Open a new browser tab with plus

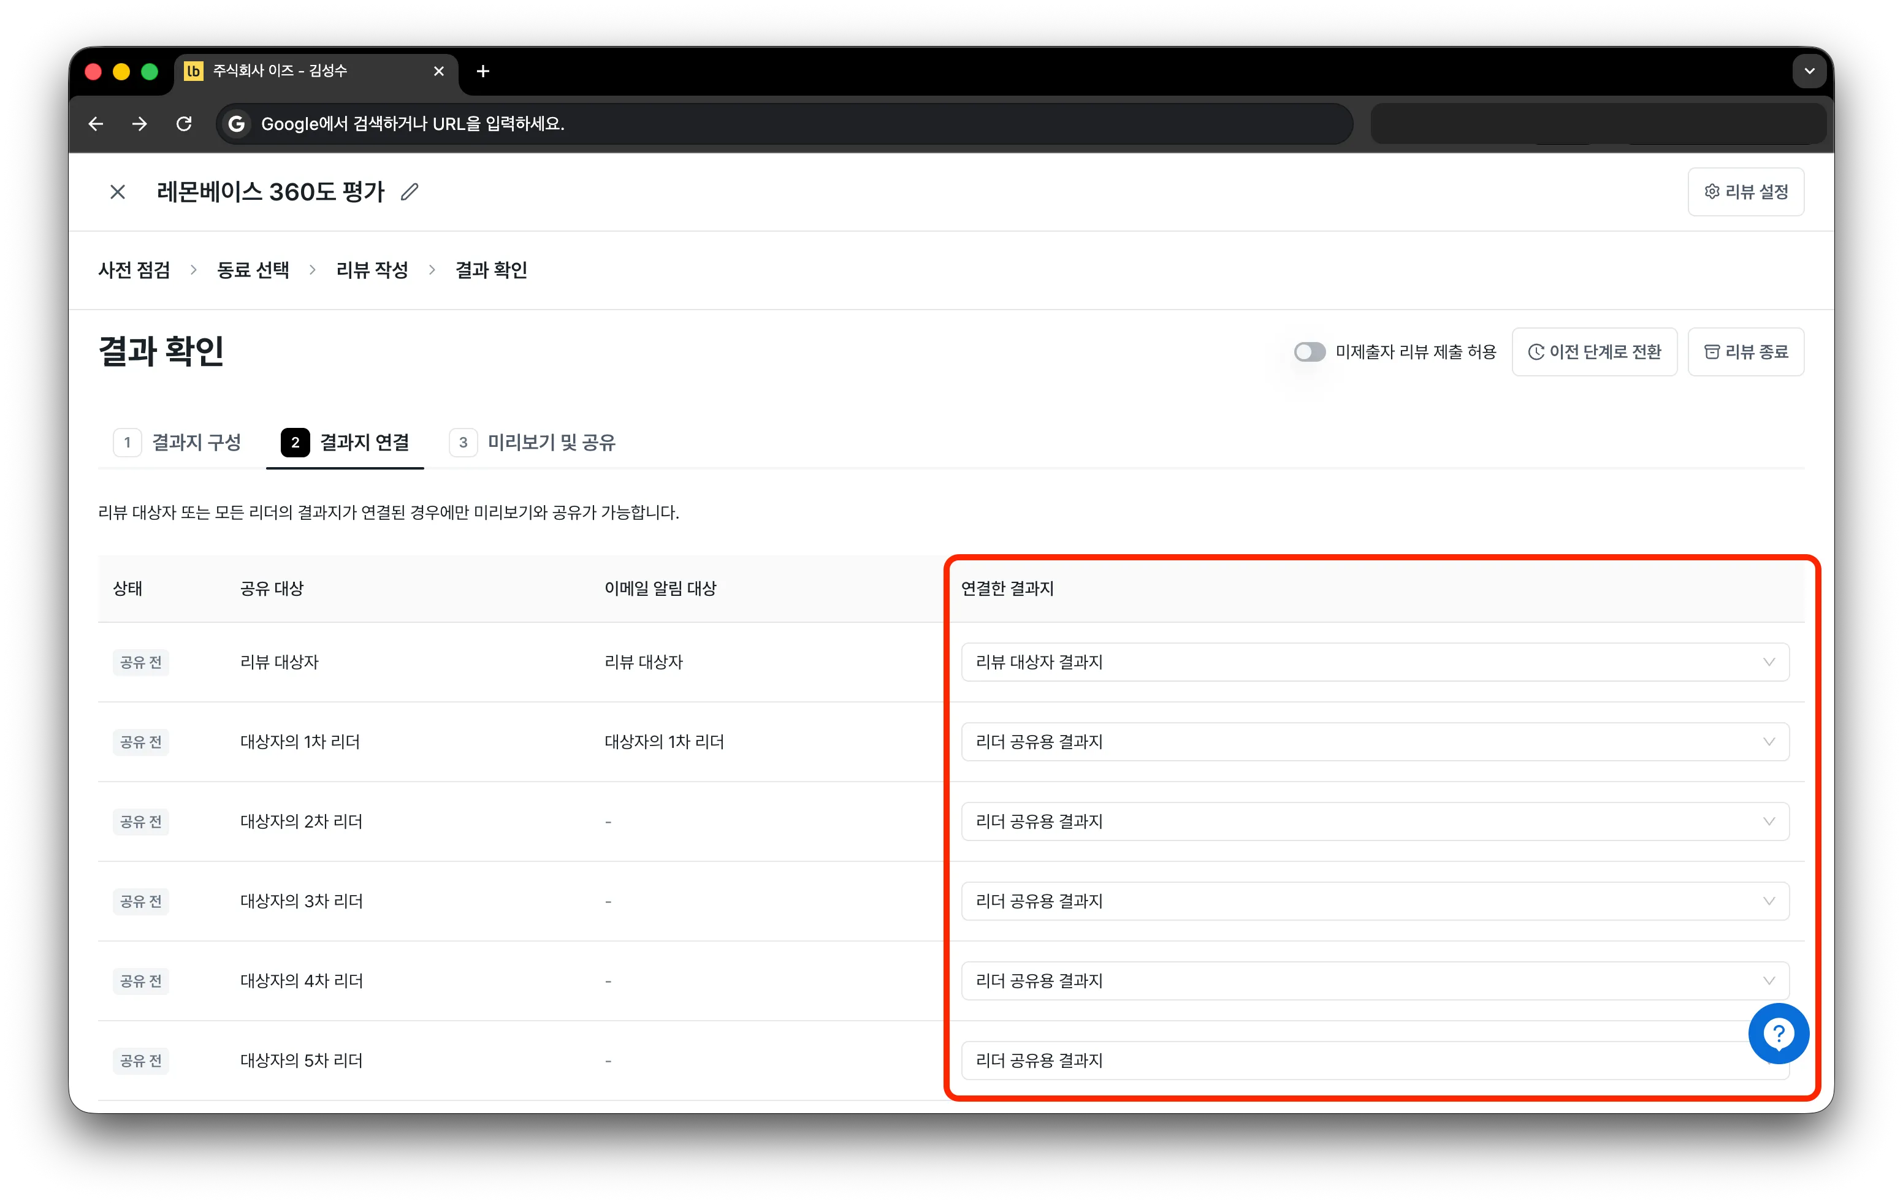(x=483, y=71)
